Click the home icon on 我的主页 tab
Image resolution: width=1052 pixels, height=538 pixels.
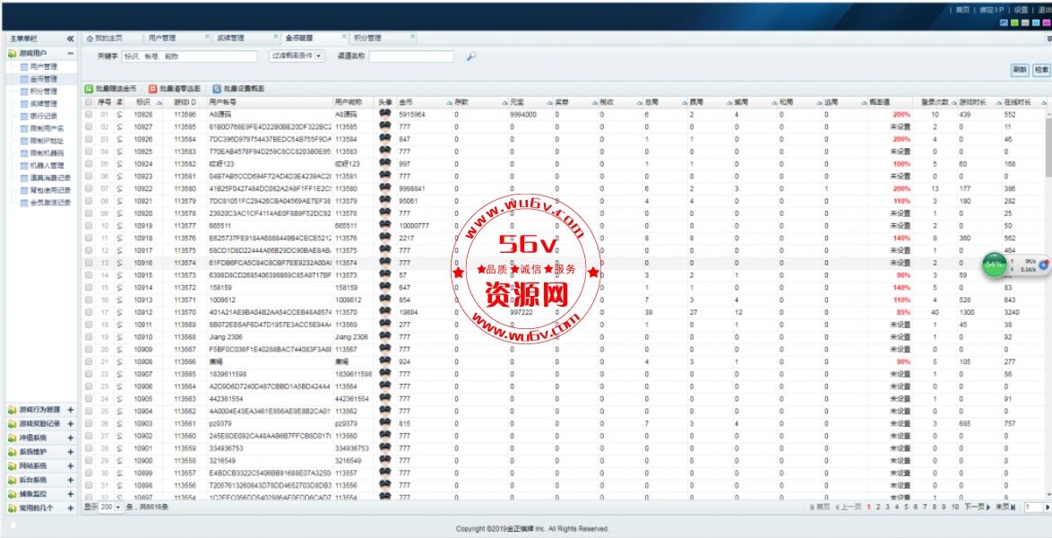(x=90, y=39)
